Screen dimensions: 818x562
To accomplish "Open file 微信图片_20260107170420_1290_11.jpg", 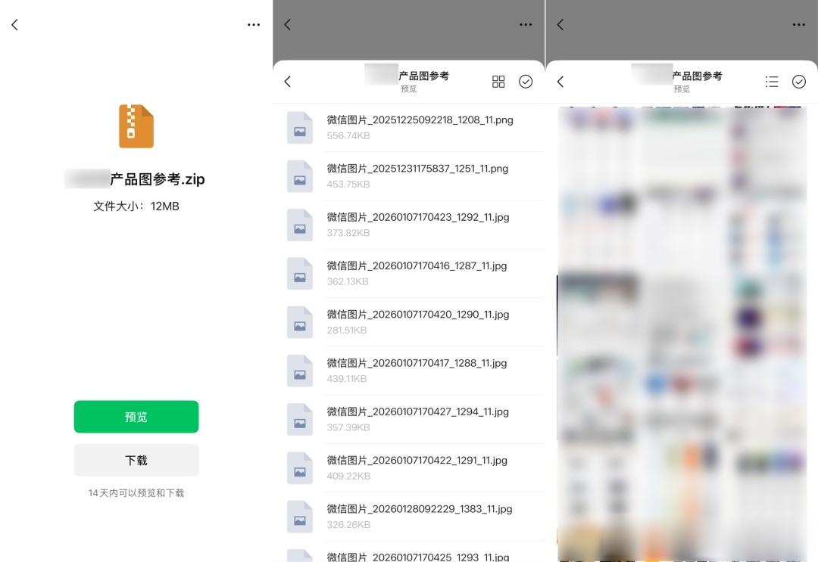I will [409, 322].
